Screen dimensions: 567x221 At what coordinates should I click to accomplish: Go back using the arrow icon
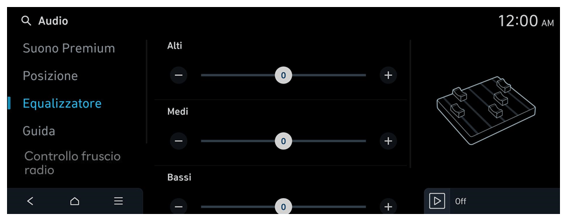(x=30, y=201)
